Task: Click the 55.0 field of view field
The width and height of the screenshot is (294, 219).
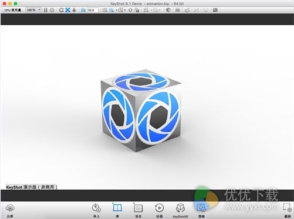Action: click(93, 10)
